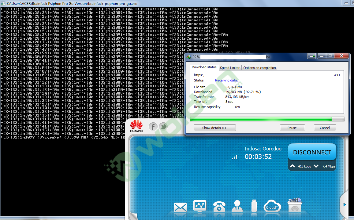Screen dimensions: 354x220
Task: Click the download speed arrow icon
Action: [x=316, y=166]
